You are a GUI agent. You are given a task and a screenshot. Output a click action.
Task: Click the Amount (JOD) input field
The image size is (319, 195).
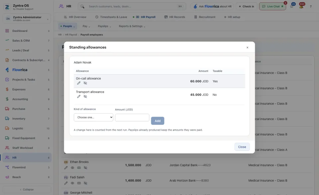click(132, 118)
